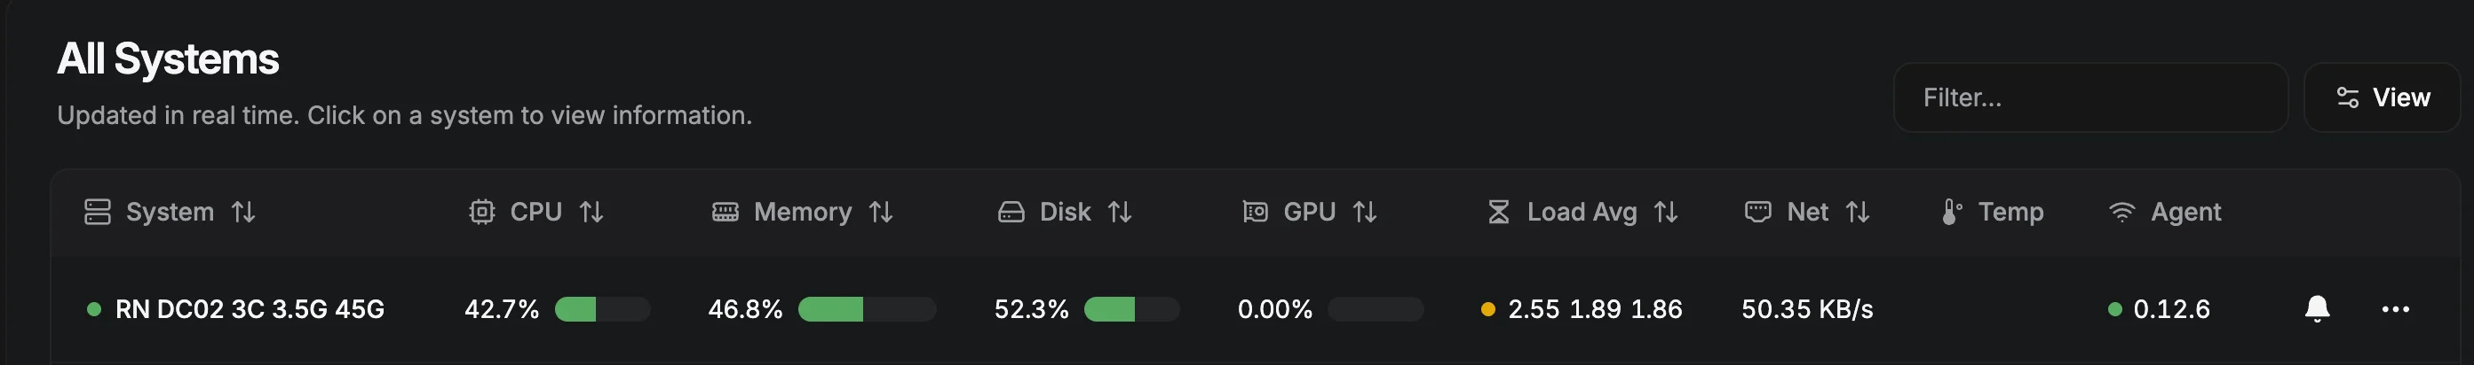Click the Memory column icon
The image size is (2474, 365).
click(x=726, y=212)
